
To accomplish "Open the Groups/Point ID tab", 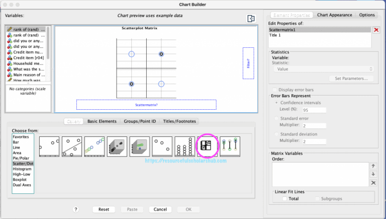I will pyautogui.click(x=140, y=121).
